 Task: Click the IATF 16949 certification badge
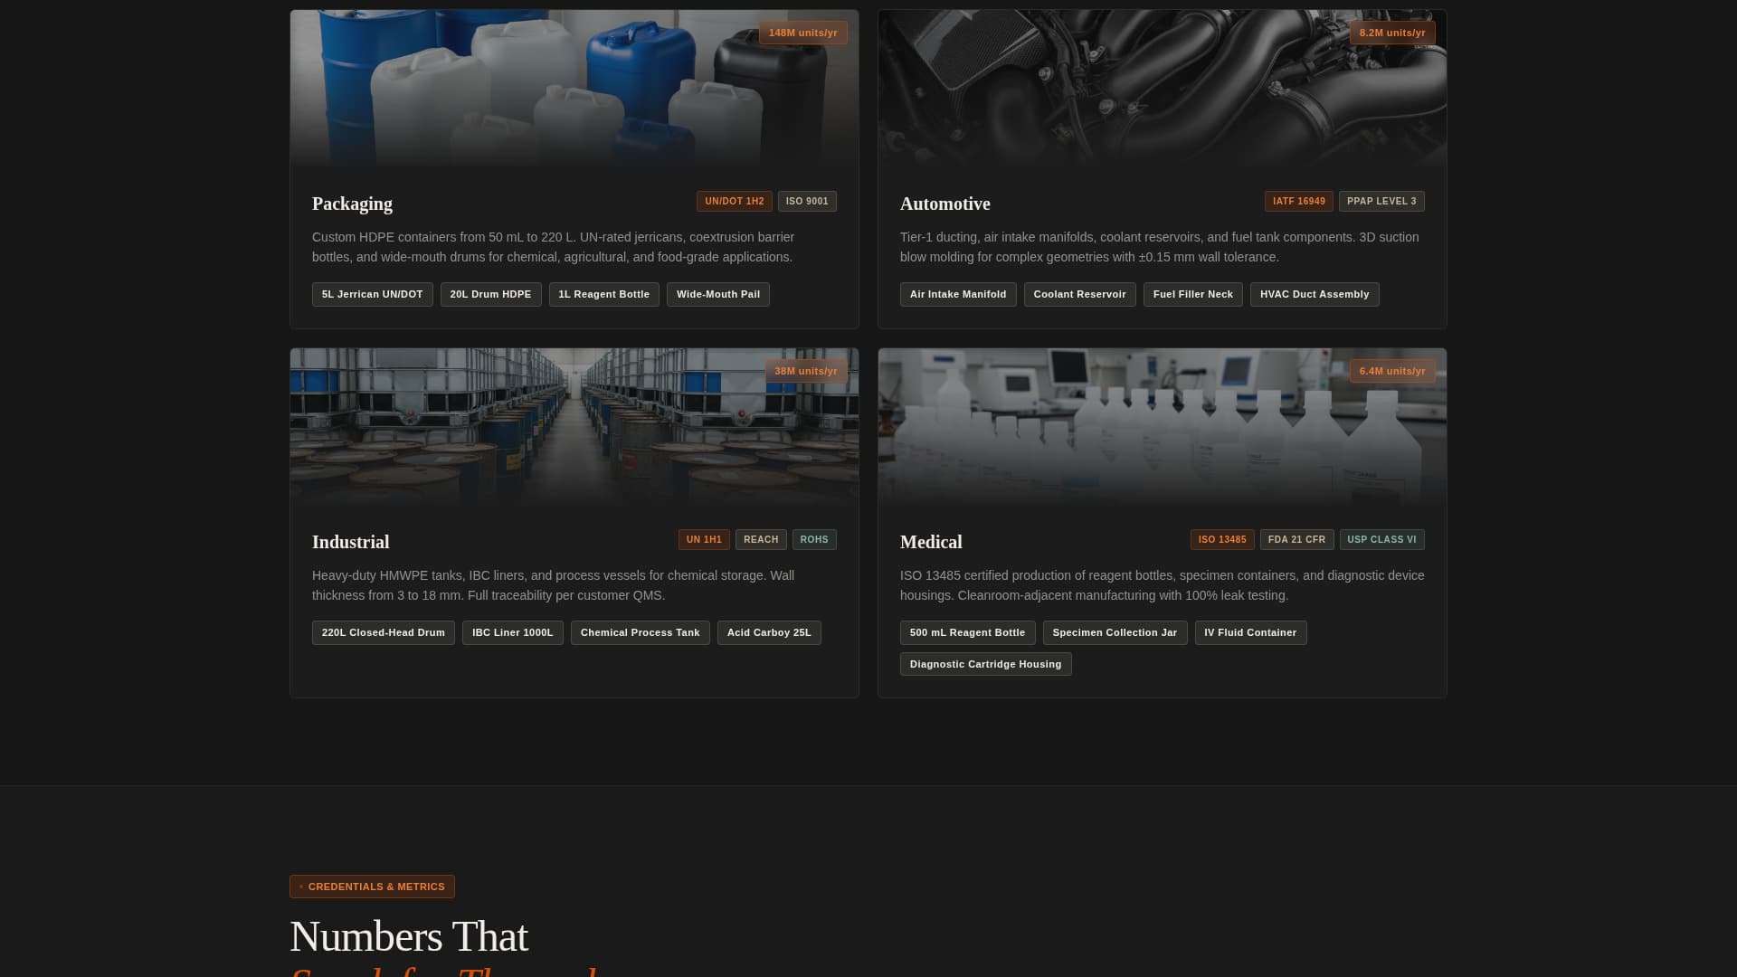tap(1298, 201)
